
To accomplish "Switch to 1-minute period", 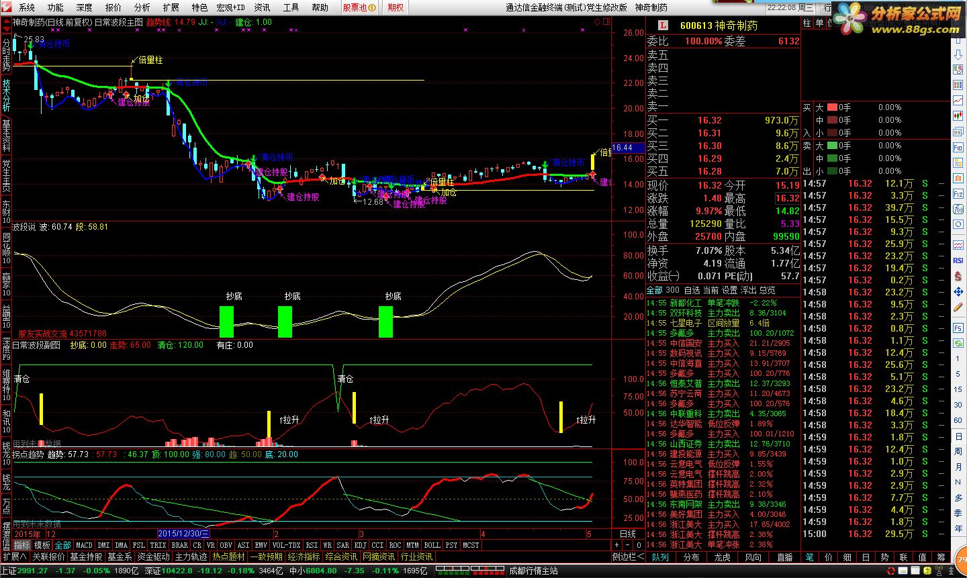I will point(958,358).
